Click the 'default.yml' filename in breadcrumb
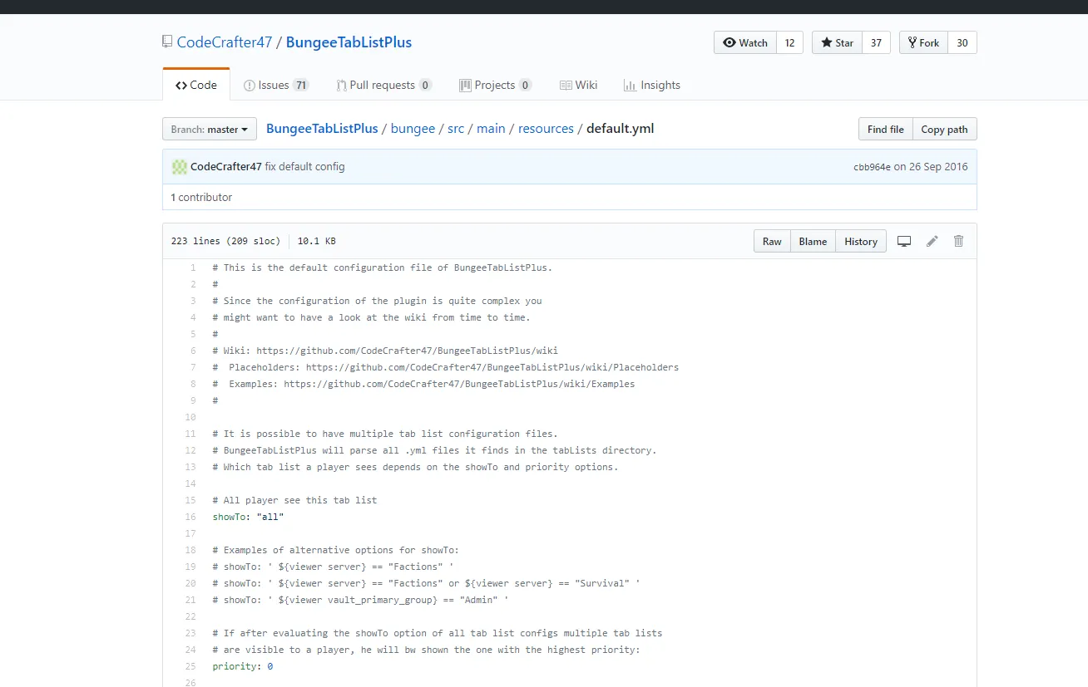This screenshot has width=1088, height=687. [621, 129]
